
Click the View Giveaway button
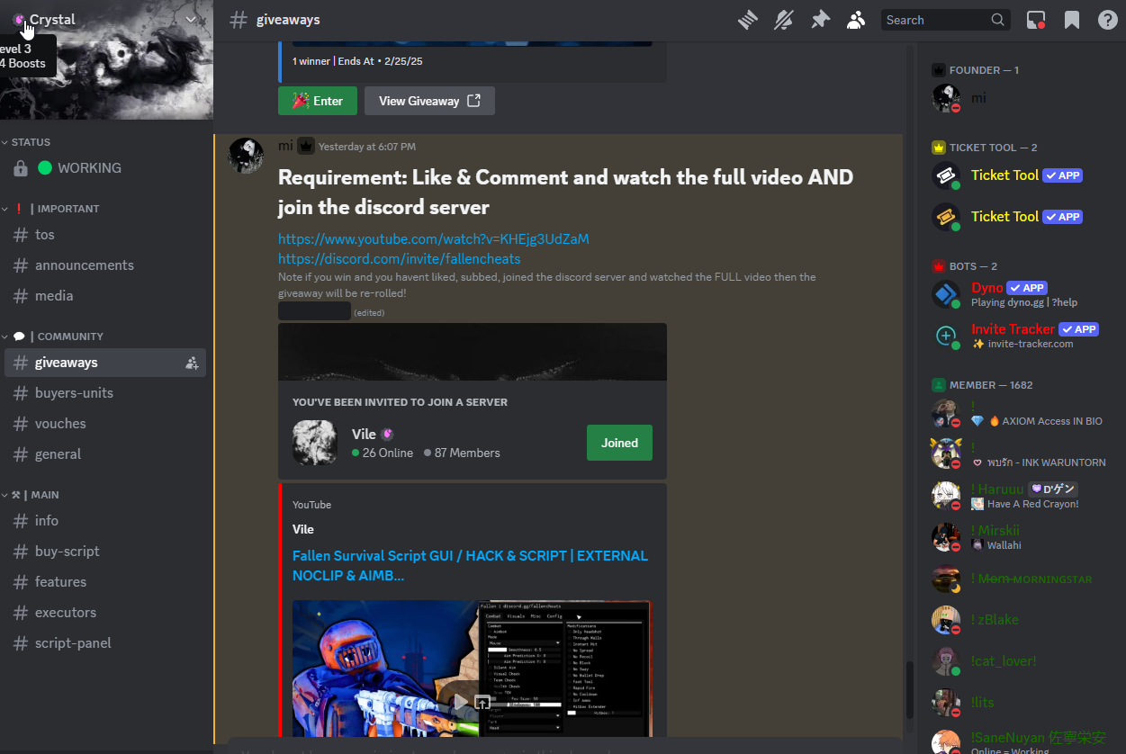429,101
